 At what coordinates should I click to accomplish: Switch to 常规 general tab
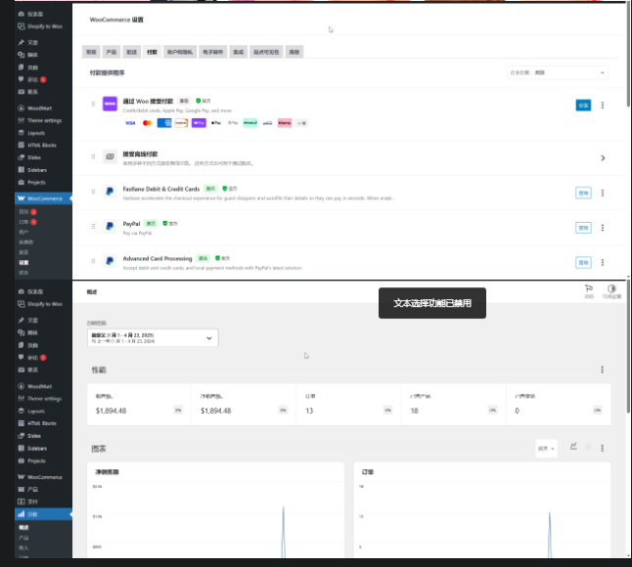[x=91, y=52]
